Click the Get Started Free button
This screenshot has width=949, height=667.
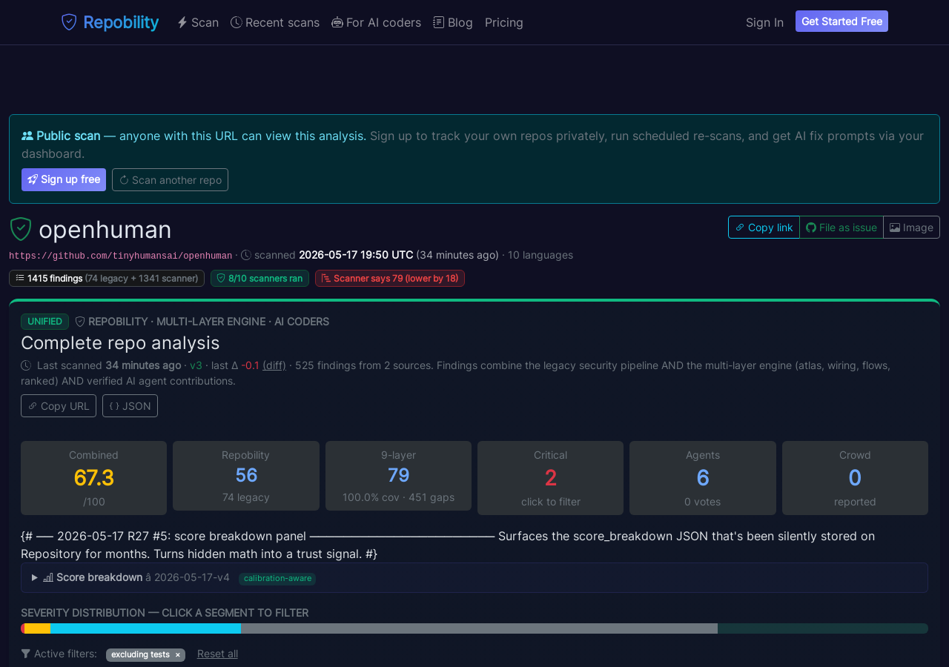coord(841,21)
